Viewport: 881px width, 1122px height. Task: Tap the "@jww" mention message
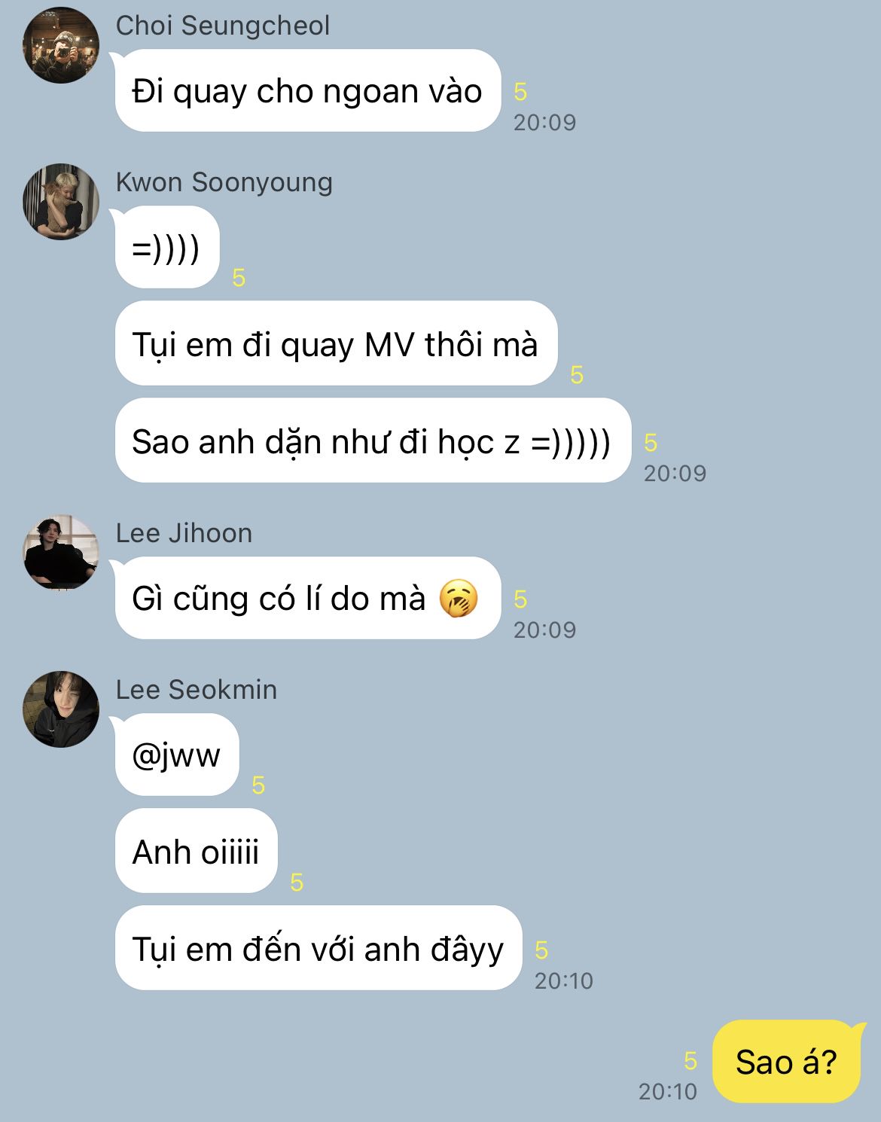point(176,755)
